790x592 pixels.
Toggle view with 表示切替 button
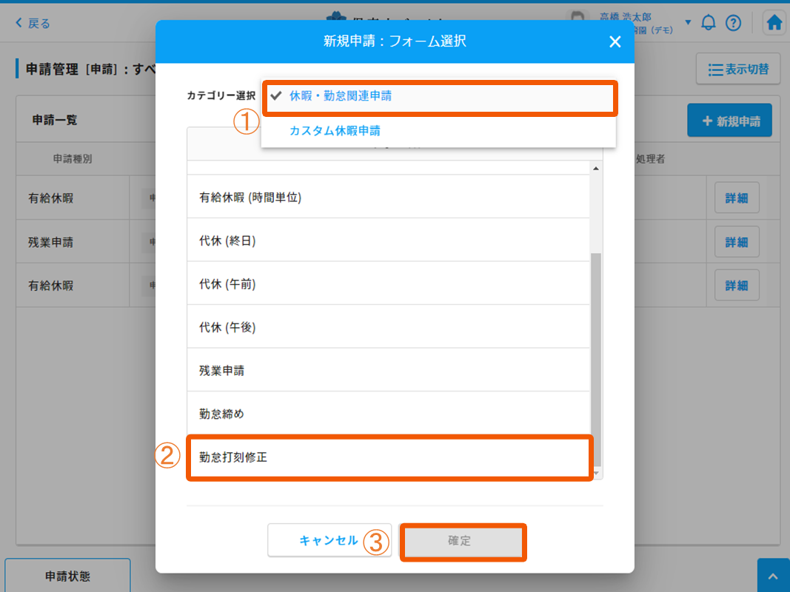pyautogui.click(x=737, y=70)
